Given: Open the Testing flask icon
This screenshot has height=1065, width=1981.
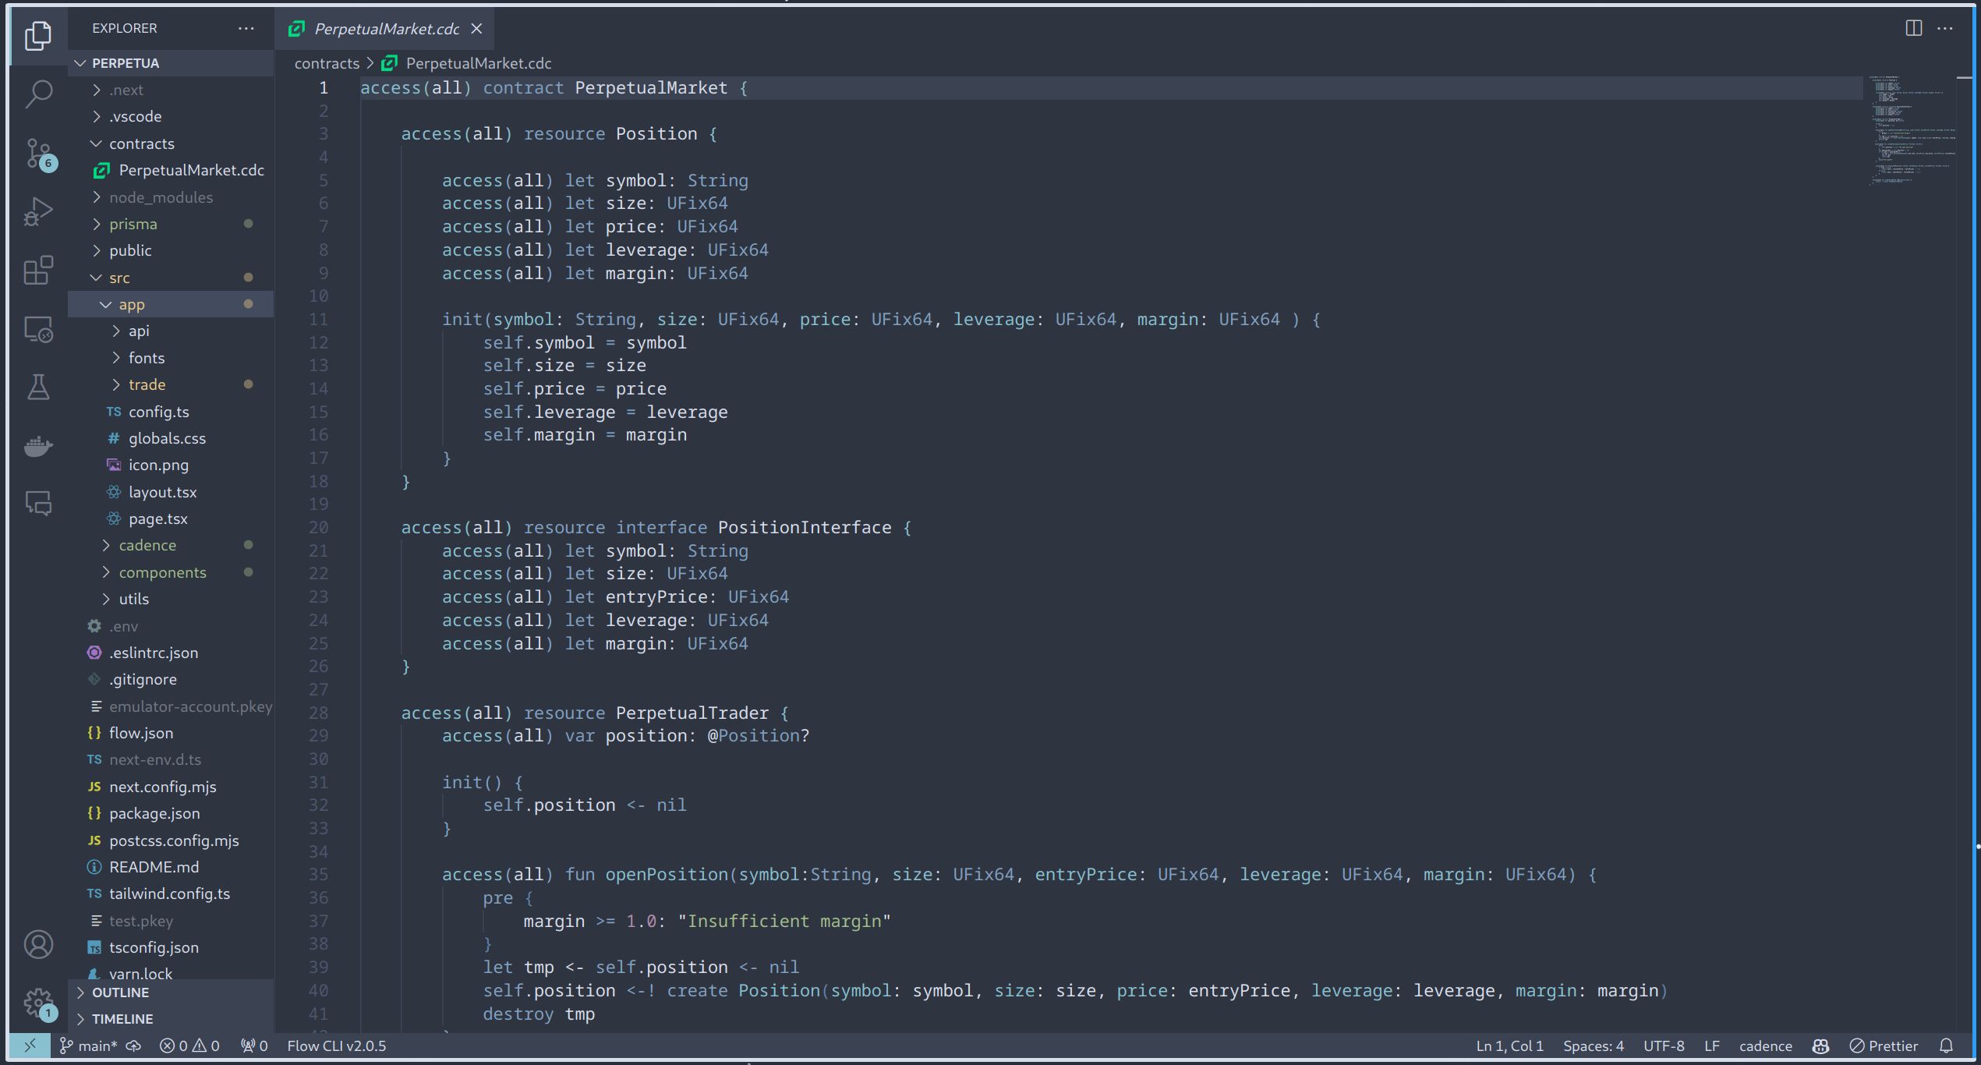Looking at the screenshot, I should [x=37, y=387].
